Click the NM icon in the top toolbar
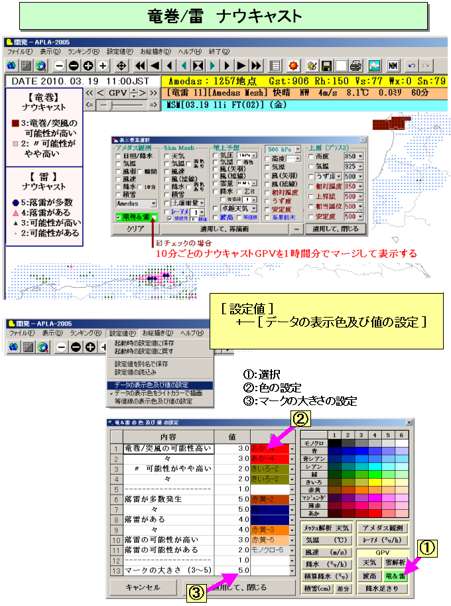The width and height of the screenshot is (451, 606). click(393, 66)
